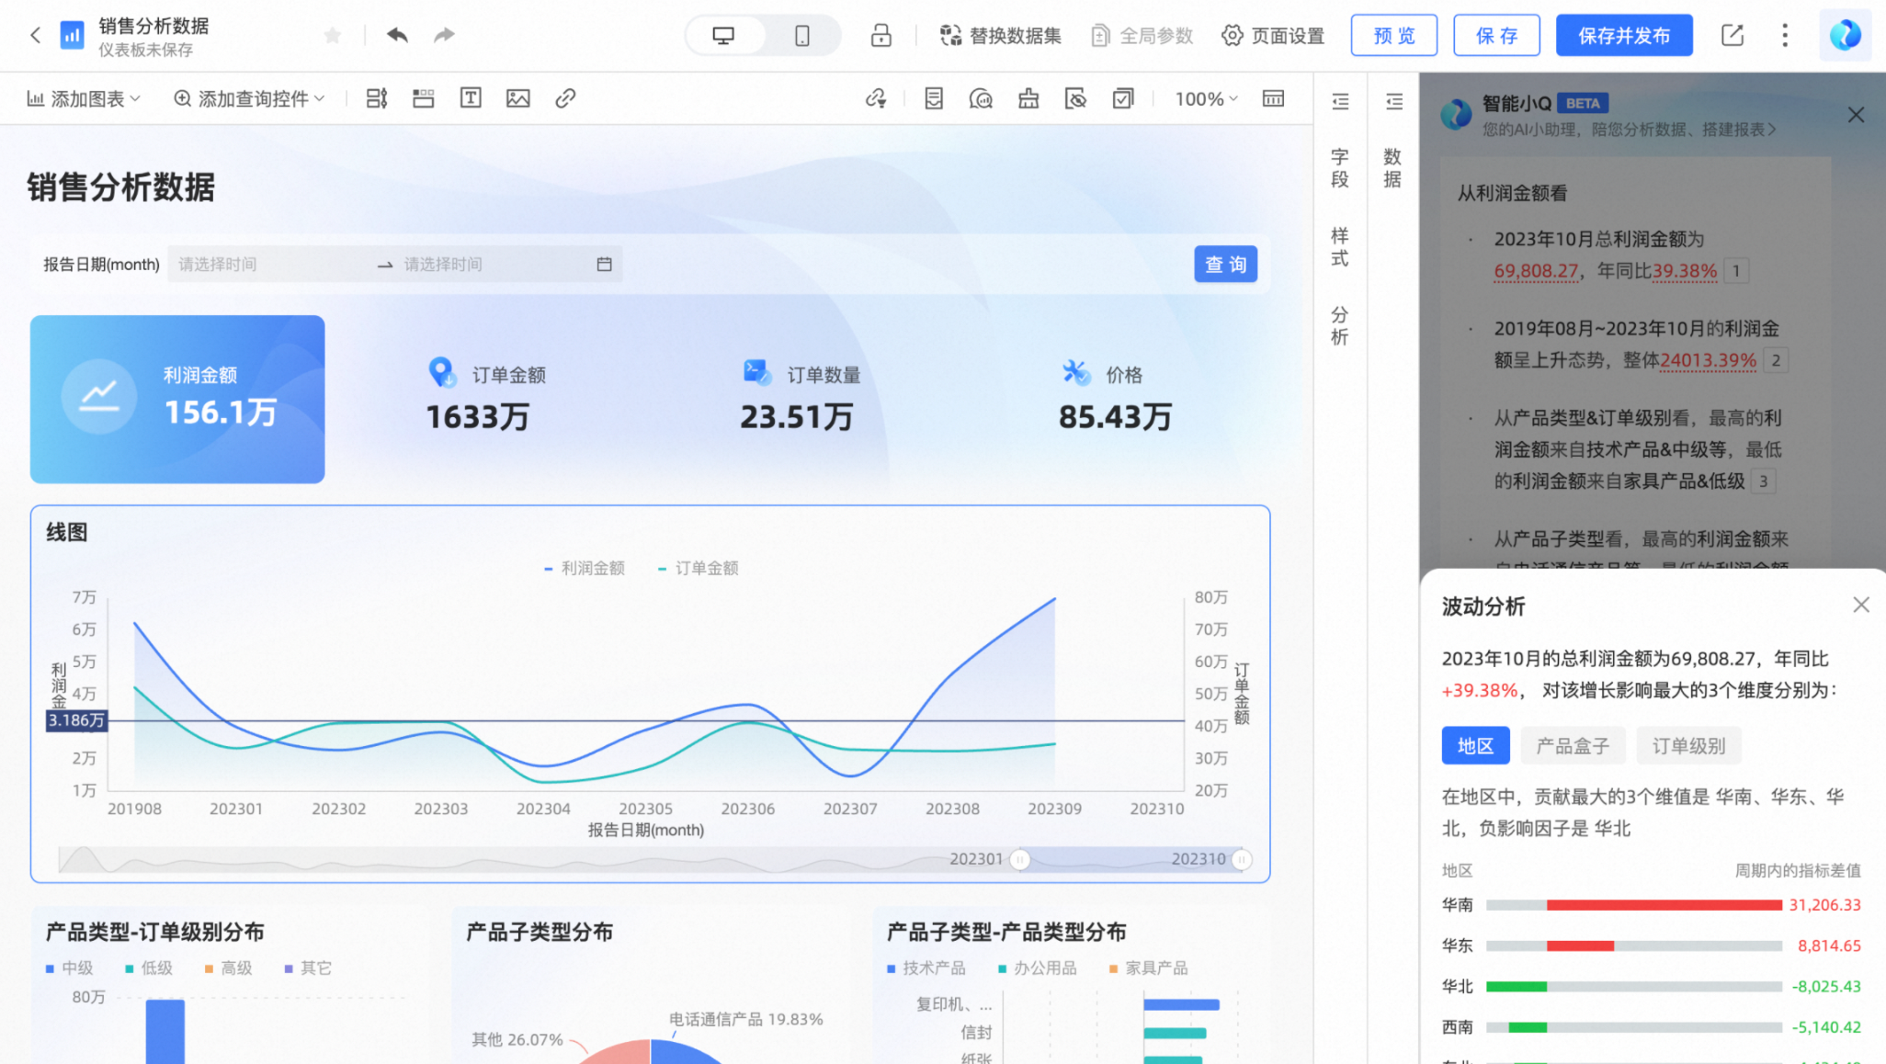Click the undo arrow icon
This screenshot has width=1886, height=1064.
(397, 35)
